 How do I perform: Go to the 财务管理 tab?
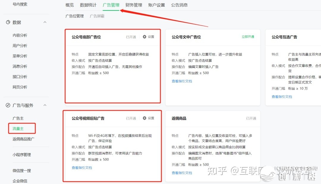coord(134,5)
